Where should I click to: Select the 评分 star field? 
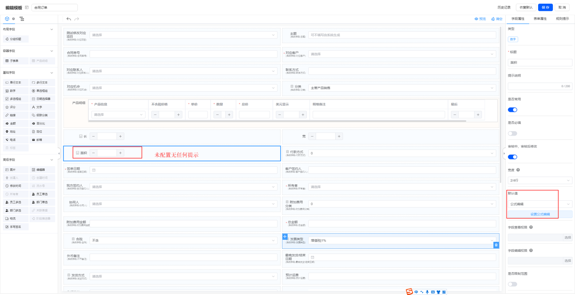(16, 107)
